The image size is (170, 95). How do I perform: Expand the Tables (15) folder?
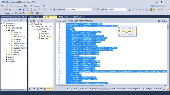[x=9, y=32]
